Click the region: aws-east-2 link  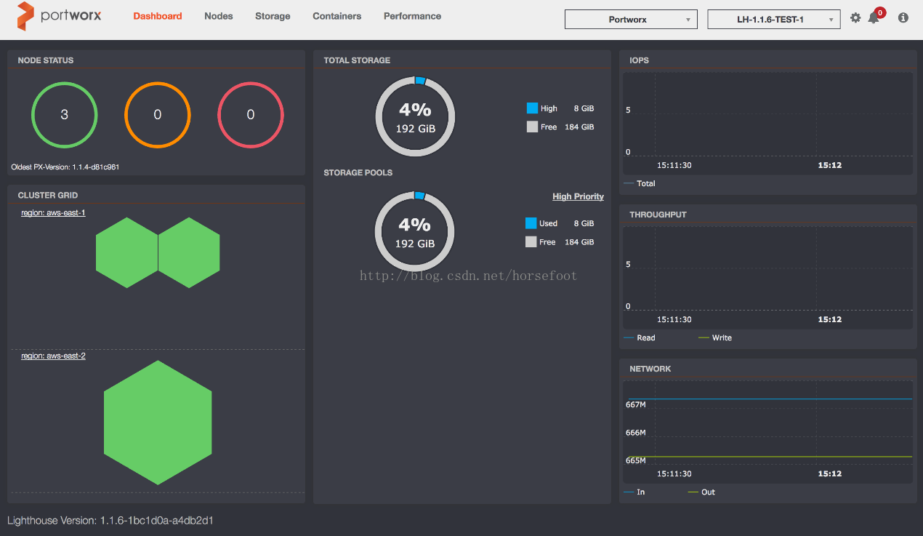tap(53, 356)
